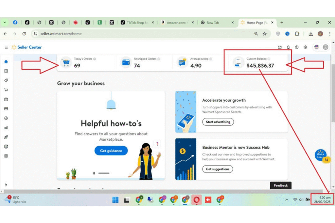This screenshot has height=223, width=335.
Task: Open Chrome extensions puzzle icon
Action: tap(297, 34)
